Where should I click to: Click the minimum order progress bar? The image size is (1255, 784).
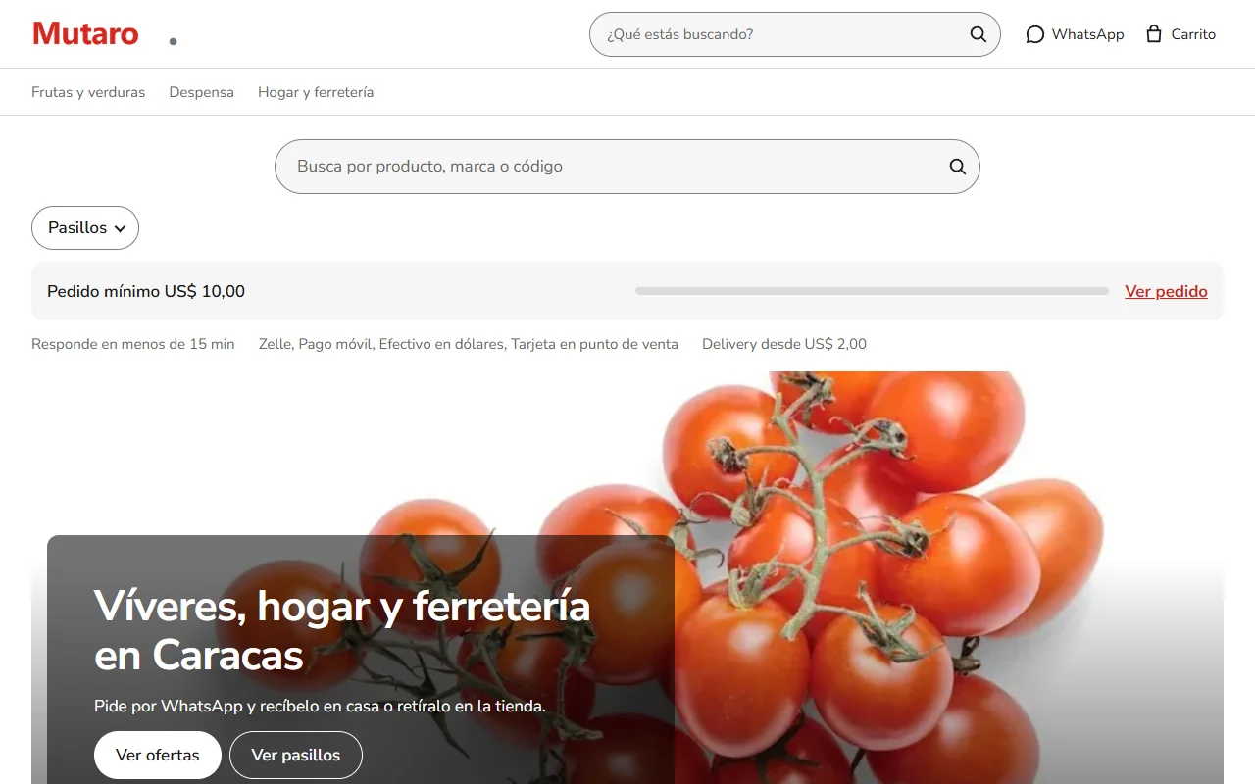[872, 291]
